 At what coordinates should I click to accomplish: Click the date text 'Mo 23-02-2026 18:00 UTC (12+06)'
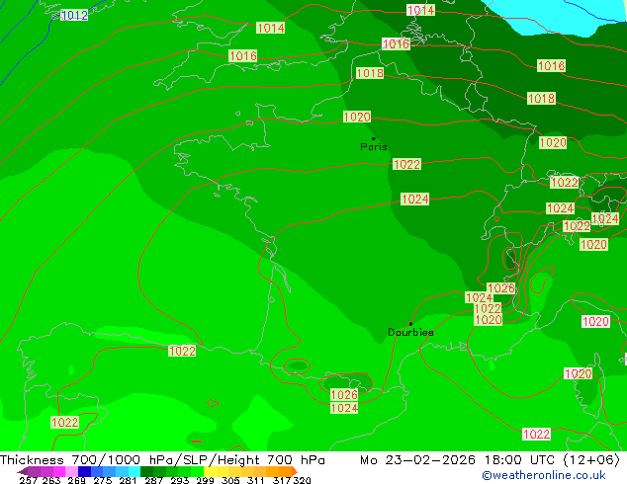pyautogui.click(x=490, y=460)
